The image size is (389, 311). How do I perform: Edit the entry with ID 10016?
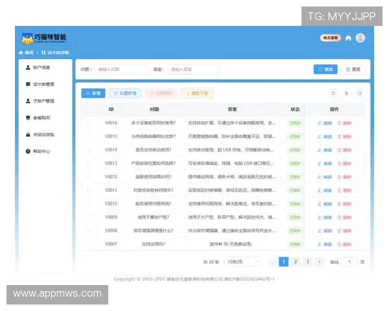click(325, 123)
